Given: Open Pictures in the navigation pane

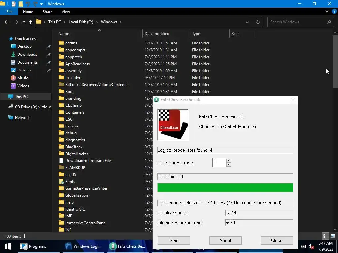Looking at the screenshot, I should coord(24,70).
